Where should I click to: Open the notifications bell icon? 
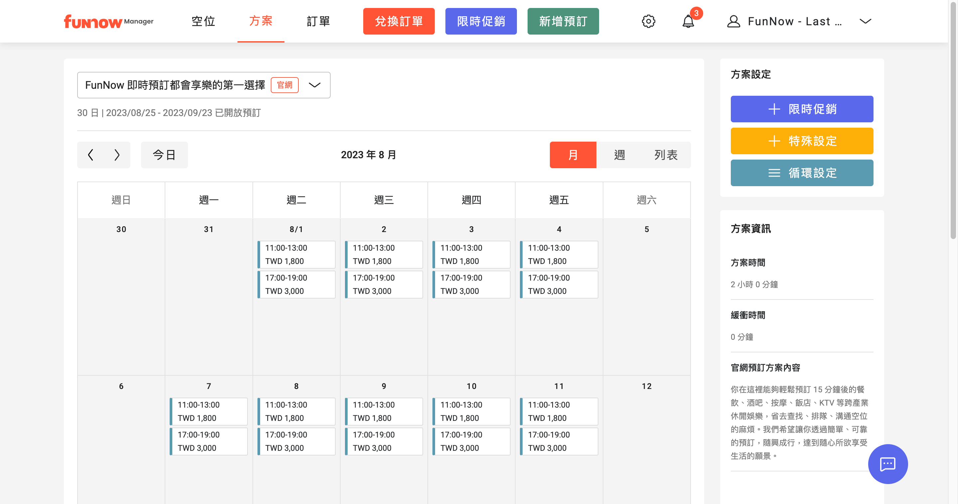(x=688, y=21)
